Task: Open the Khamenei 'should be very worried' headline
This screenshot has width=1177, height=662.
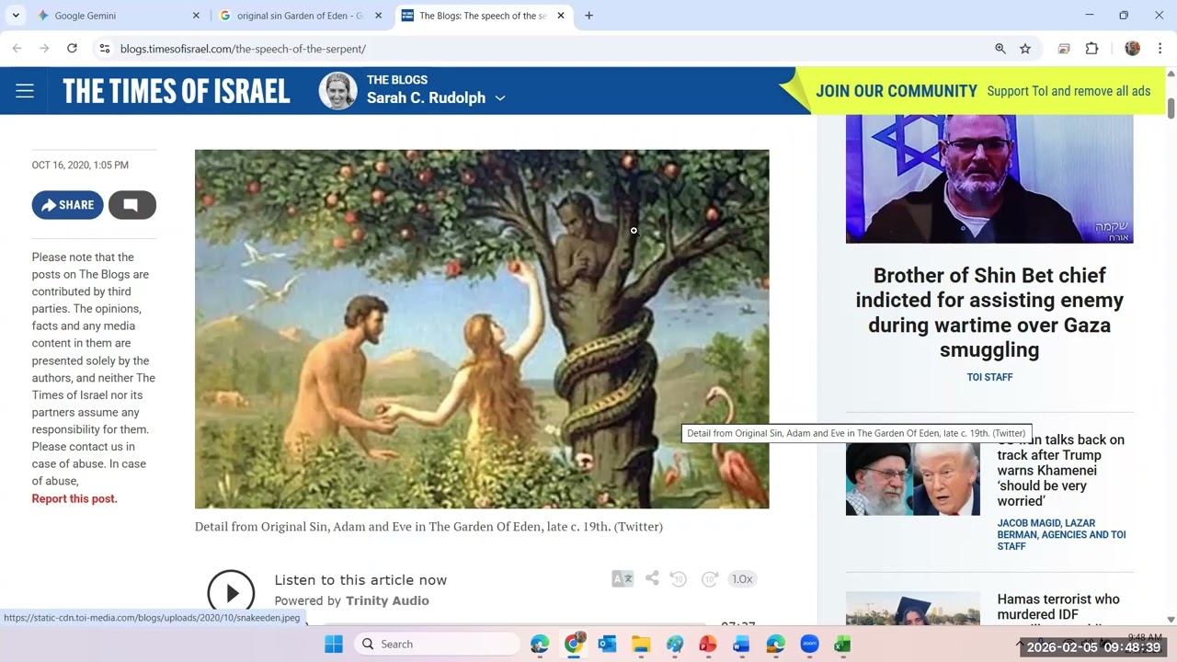Action: click(x=1061, y=470)
